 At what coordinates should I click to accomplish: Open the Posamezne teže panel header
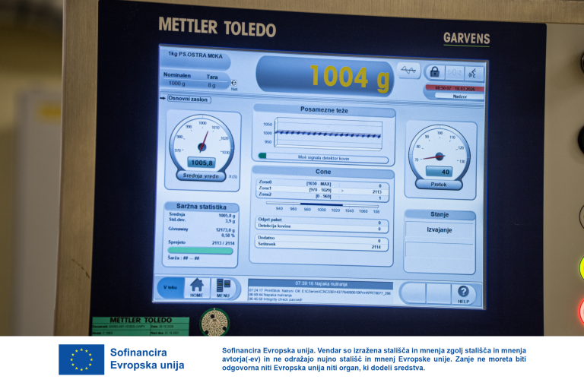pos(324,111)
